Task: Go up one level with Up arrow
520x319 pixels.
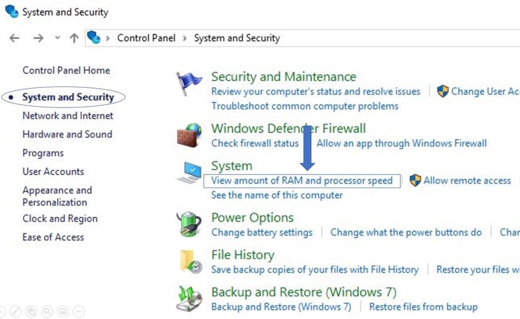Action: 74,38
